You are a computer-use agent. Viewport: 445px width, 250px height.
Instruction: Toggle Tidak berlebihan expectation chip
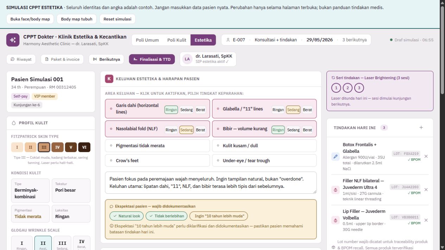(166, 216)
